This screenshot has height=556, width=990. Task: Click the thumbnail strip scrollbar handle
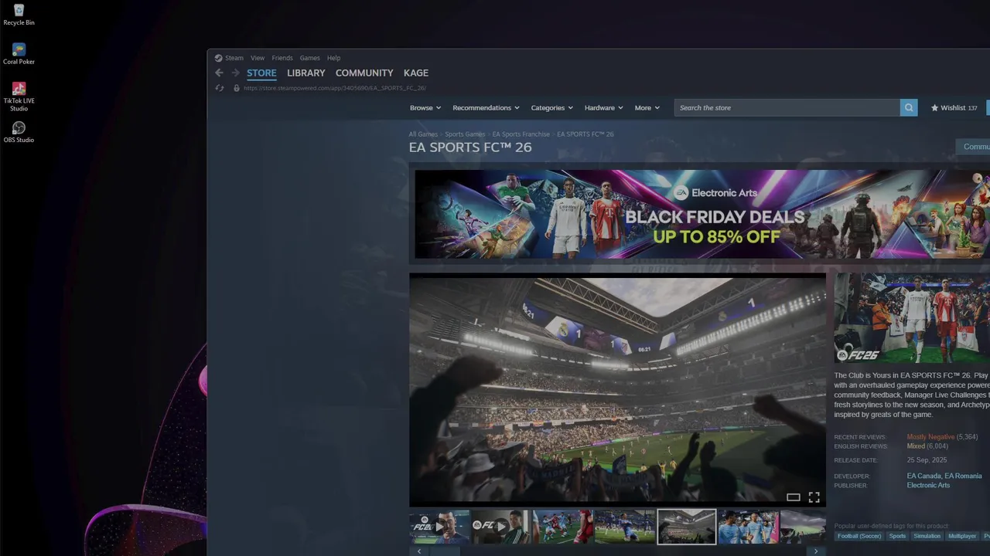tap(445, 551)
